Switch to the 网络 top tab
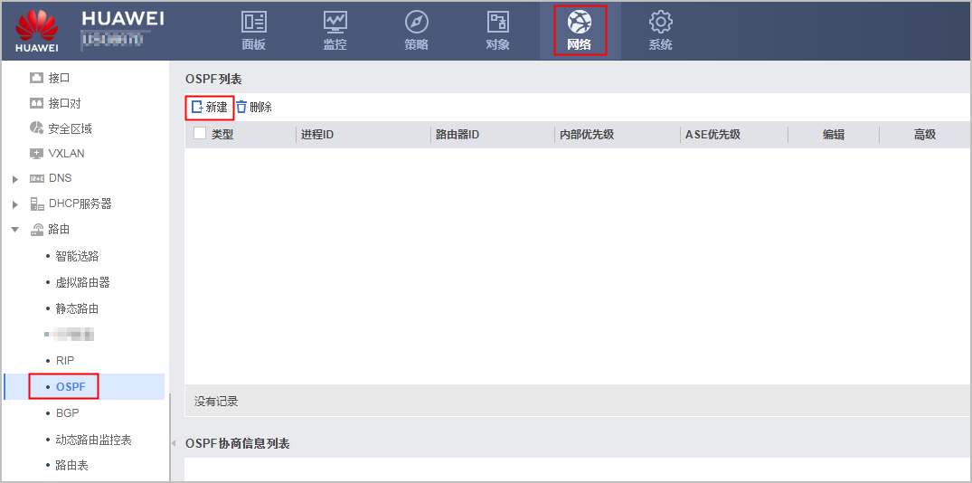The height and width of the screenshot is (483, 972). [x=580, y=30]
